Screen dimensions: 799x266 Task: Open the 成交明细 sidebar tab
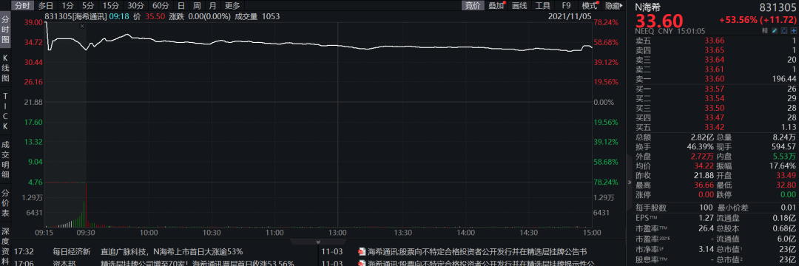coord(6,160)
